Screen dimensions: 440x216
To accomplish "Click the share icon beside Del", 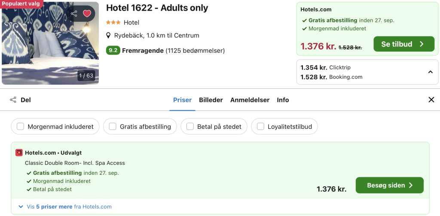I will click(x=13, y=100).
